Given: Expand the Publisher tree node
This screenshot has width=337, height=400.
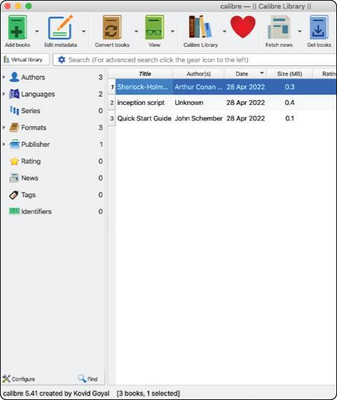Looking at the screenshot, I should tap(4, 144).
